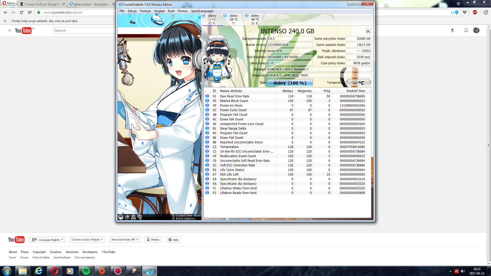
Task: Open Creators link in footer
Action: pos(55,252)
